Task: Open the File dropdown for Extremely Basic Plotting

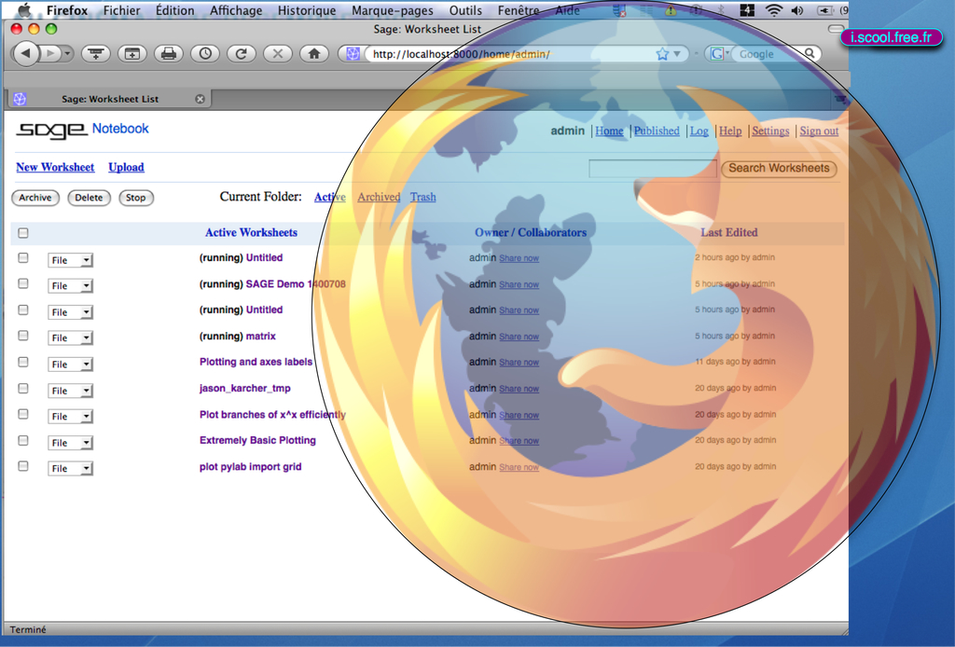Action: point(70,443)
